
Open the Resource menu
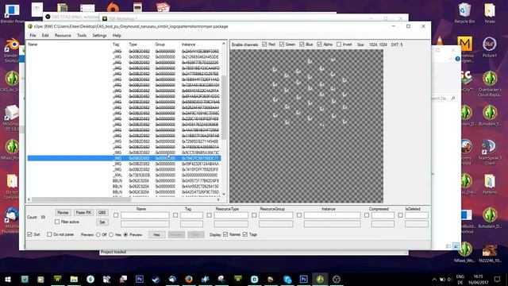pos(63,35)
